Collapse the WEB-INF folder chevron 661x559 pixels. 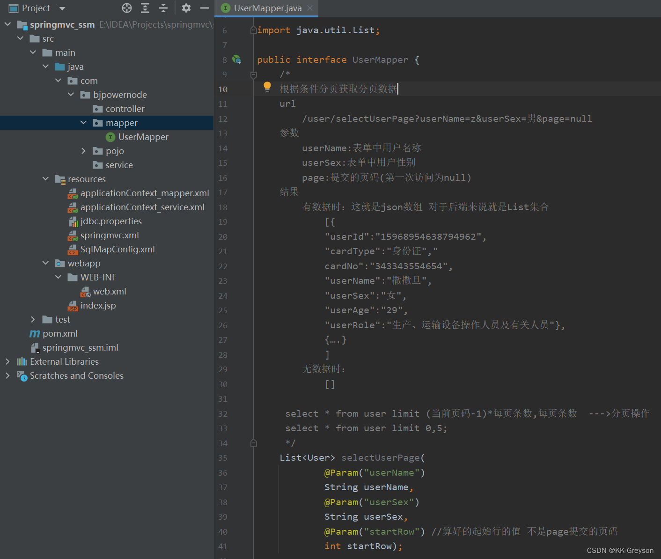[x=58, y=277]
